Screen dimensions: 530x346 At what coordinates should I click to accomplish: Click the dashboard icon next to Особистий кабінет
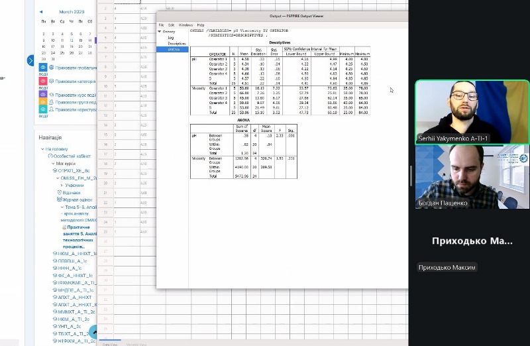click(x=48, y=156)
